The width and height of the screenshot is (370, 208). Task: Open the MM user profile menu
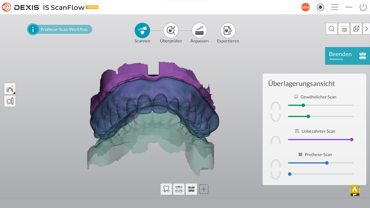(306, 7)
